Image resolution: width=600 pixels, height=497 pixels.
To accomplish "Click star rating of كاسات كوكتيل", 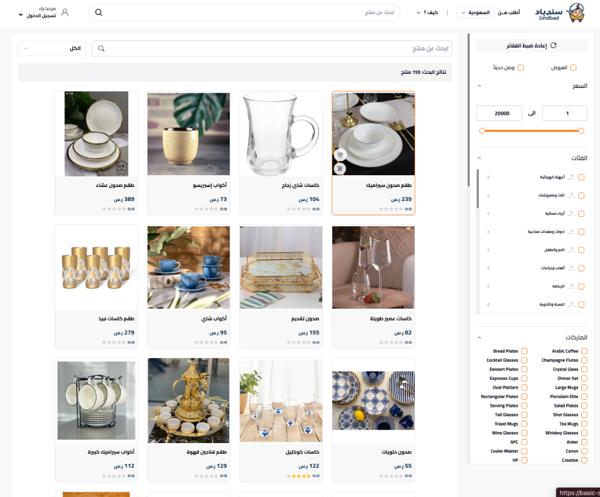I will pyautogui.click(x=299, y=476).
